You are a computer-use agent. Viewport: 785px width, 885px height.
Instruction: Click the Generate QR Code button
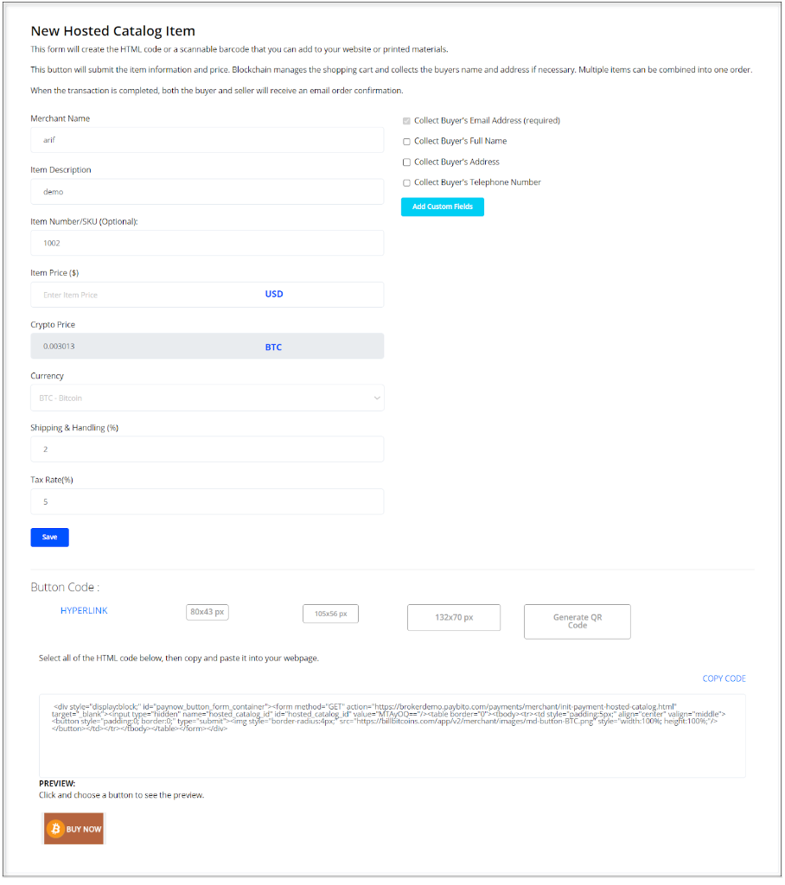[x=577, y=621]
